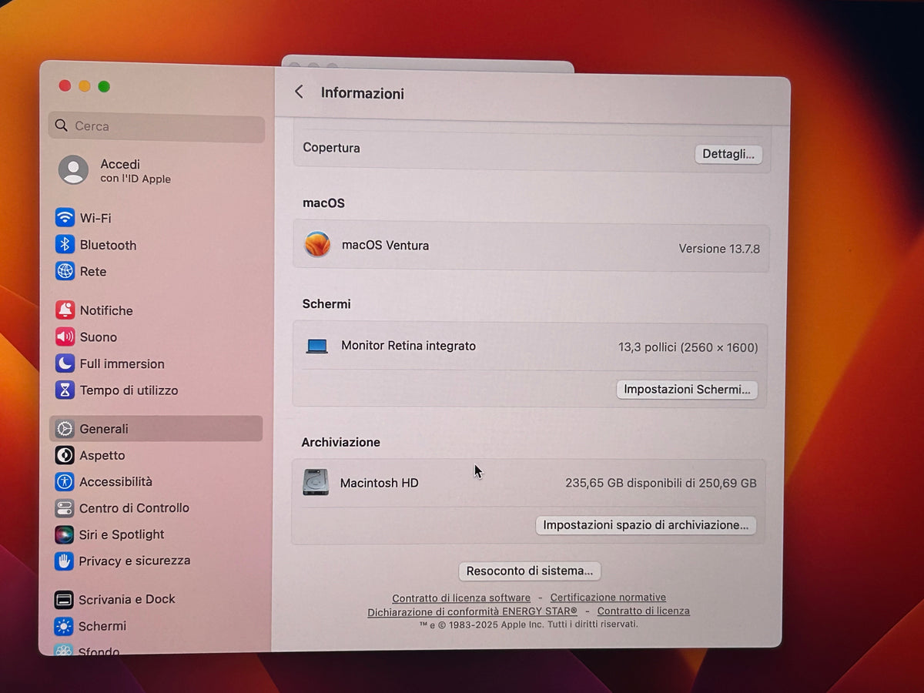Click the Siri e Spotlight icon
The width and height of the screenshot is (924, 693).
pos(65,534)
